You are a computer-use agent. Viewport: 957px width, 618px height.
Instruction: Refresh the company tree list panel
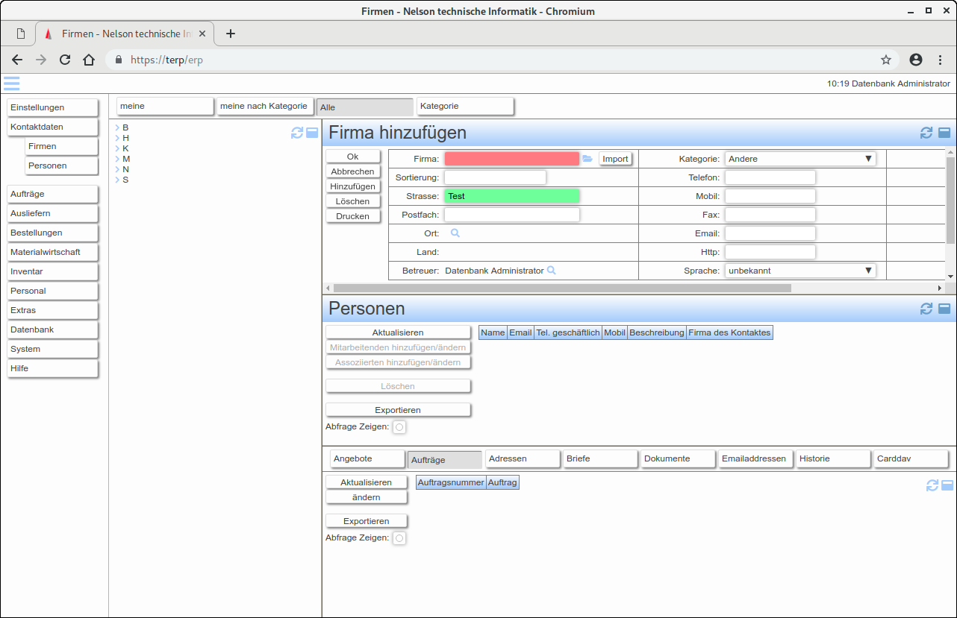297,133
